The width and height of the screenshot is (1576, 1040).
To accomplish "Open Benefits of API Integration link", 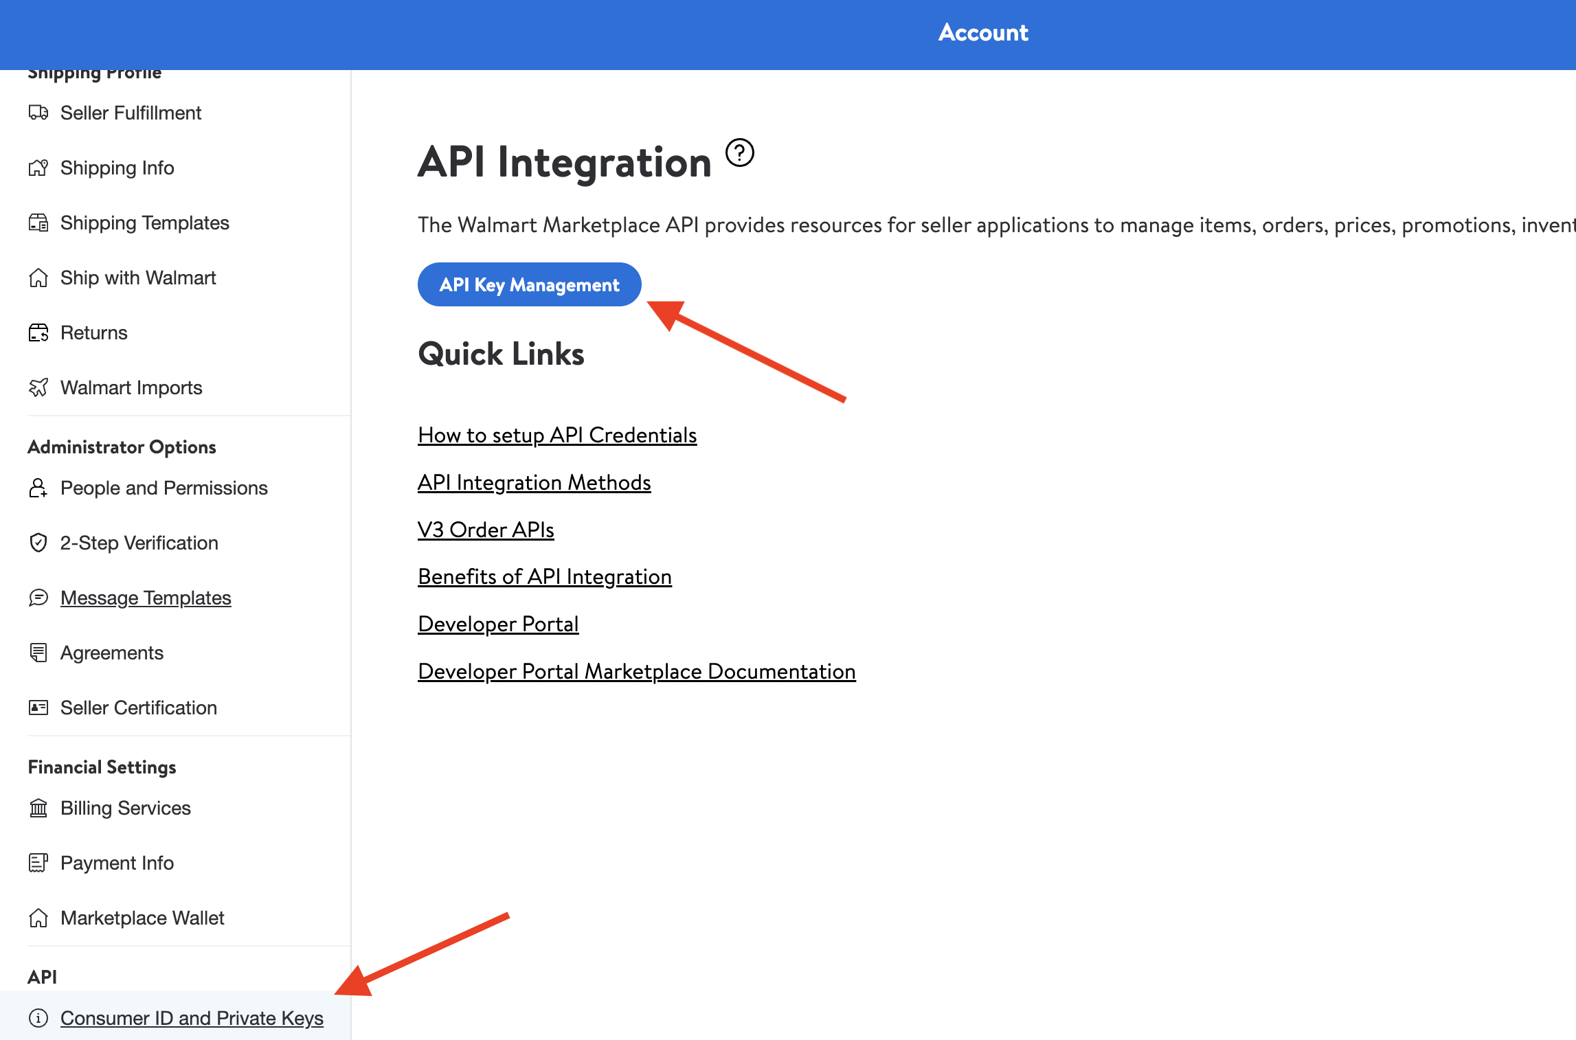I will 545,576.
